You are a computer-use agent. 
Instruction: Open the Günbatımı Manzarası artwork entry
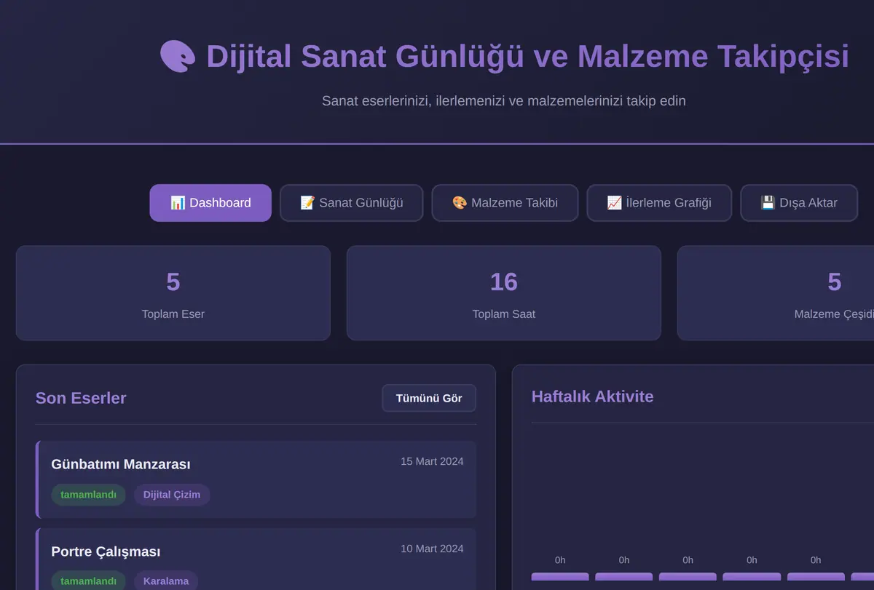[x=256, y=479]
